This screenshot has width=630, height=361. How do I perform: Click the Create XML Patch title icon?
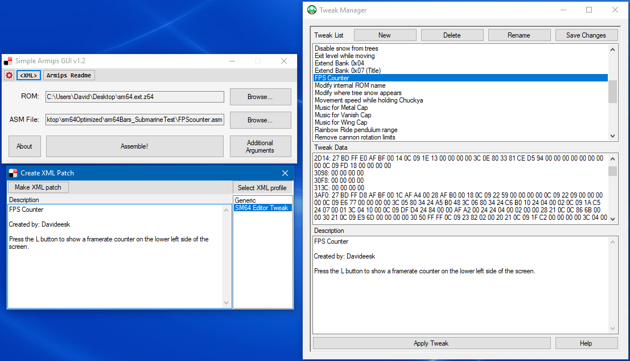pos(13,173)
